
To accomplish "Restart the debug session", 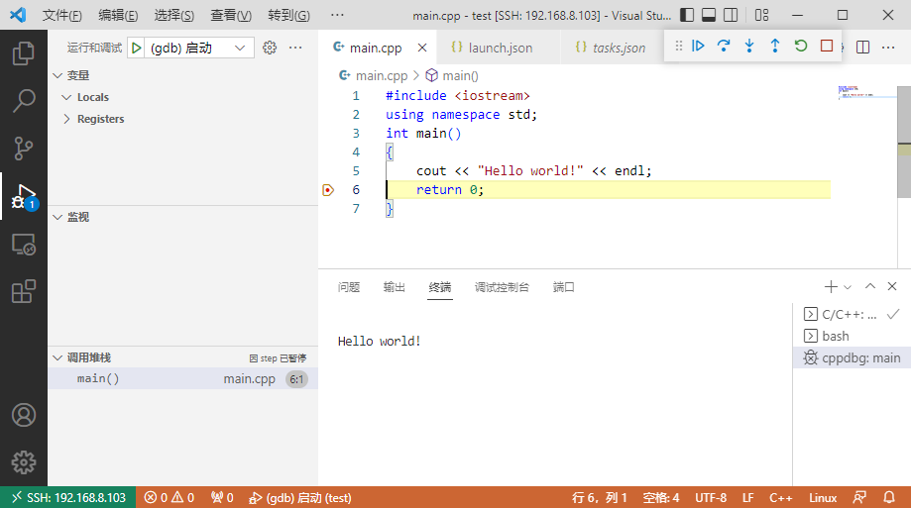I will tap(801, 46).
